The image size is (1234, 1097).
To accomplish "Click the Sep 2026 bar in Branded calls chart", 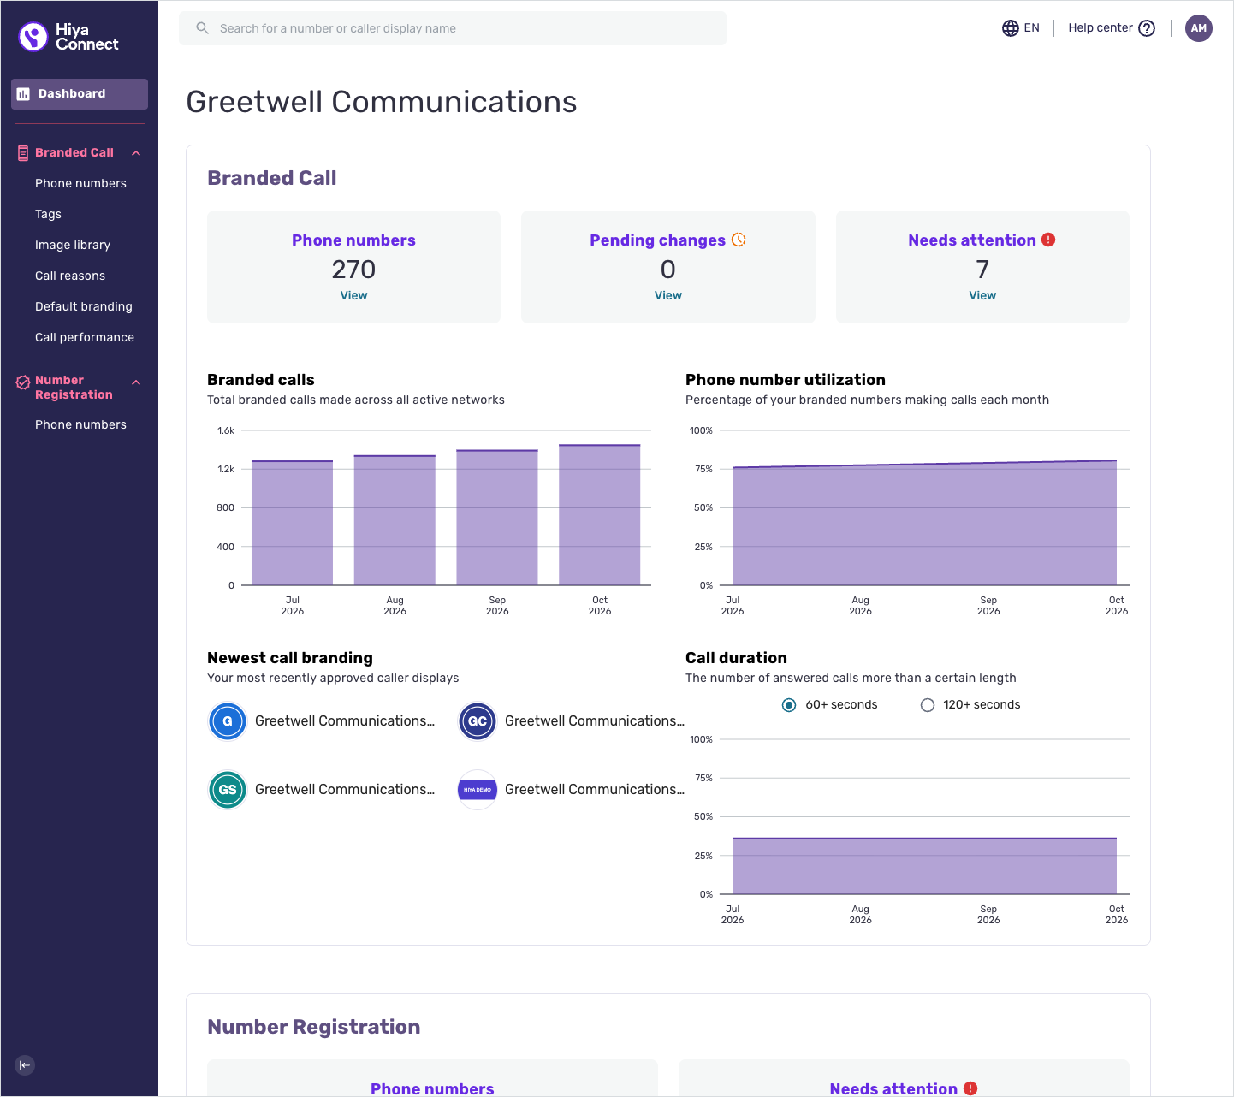I will pyautogui.click(x=497, y=518).
